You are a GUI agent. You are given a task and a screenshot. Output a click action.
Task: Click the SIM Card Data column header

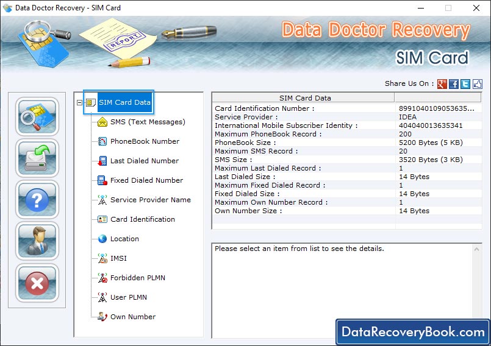(x=303, y=98)
